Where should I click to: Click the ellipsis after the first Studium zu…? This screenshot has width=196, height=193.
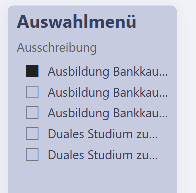point(153,138)
